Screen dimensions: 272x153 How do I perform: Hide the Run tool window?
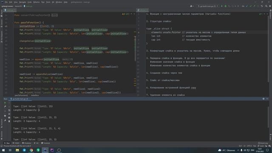coord(267,99)
